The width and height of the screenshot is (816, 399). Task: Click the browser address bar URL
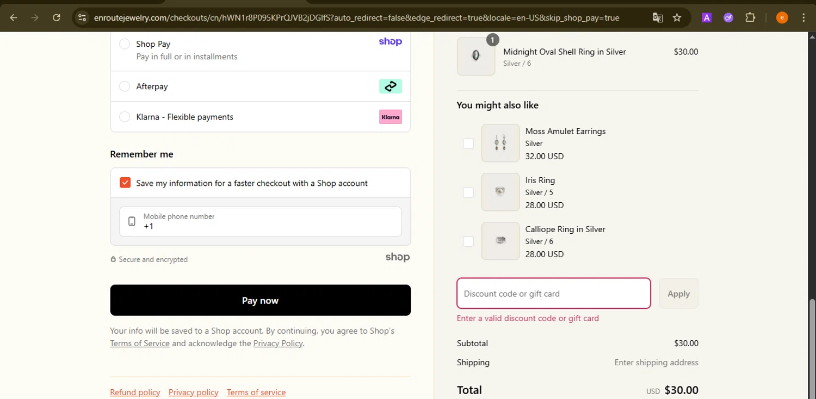[x=356, y=17]
